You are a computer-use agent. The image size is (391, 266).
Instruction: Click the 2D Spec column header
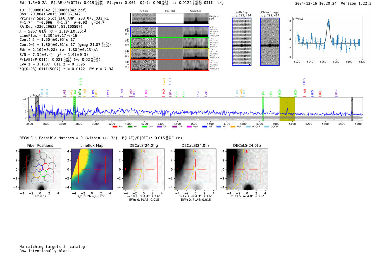click(x=144, y=11)
